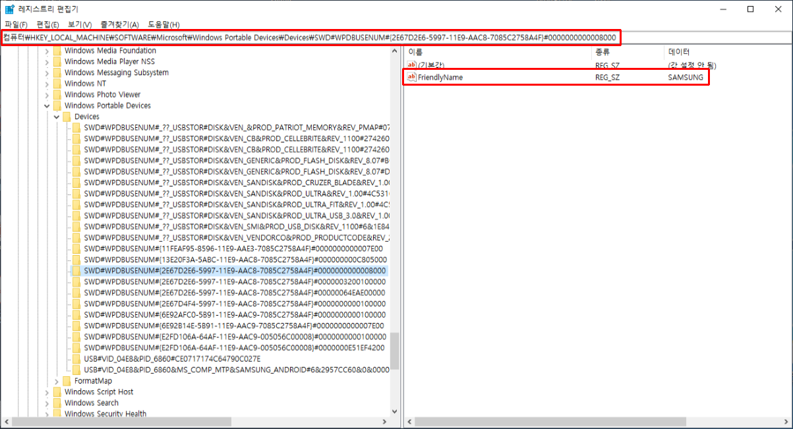Click the Registry Editor icon in title bar
793x429 pixels.
(x=9, y=9)
